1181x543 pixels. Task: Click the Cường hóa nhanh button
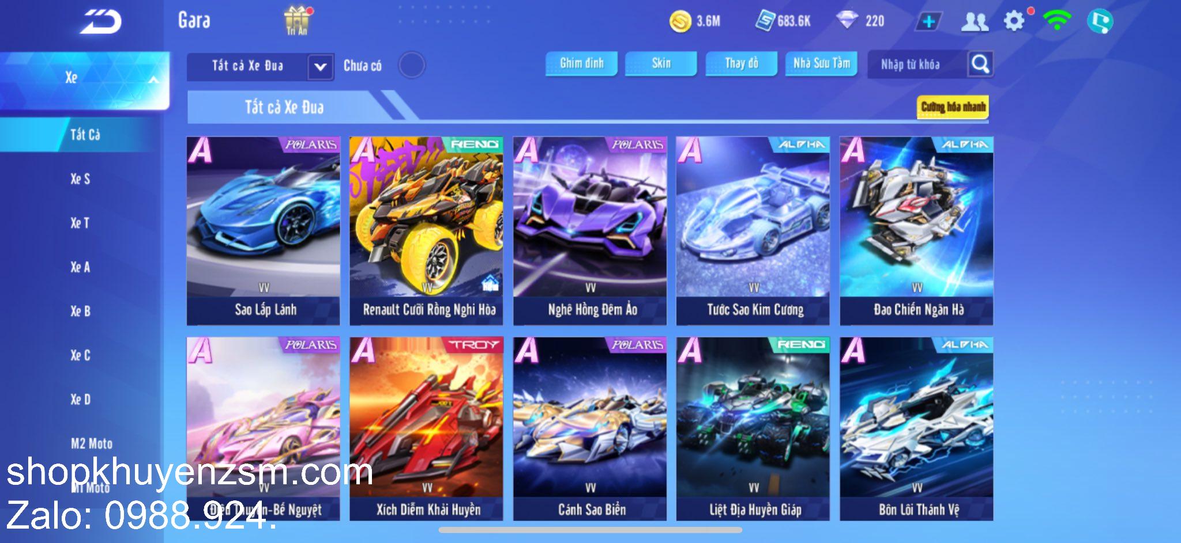click(953, 107)
